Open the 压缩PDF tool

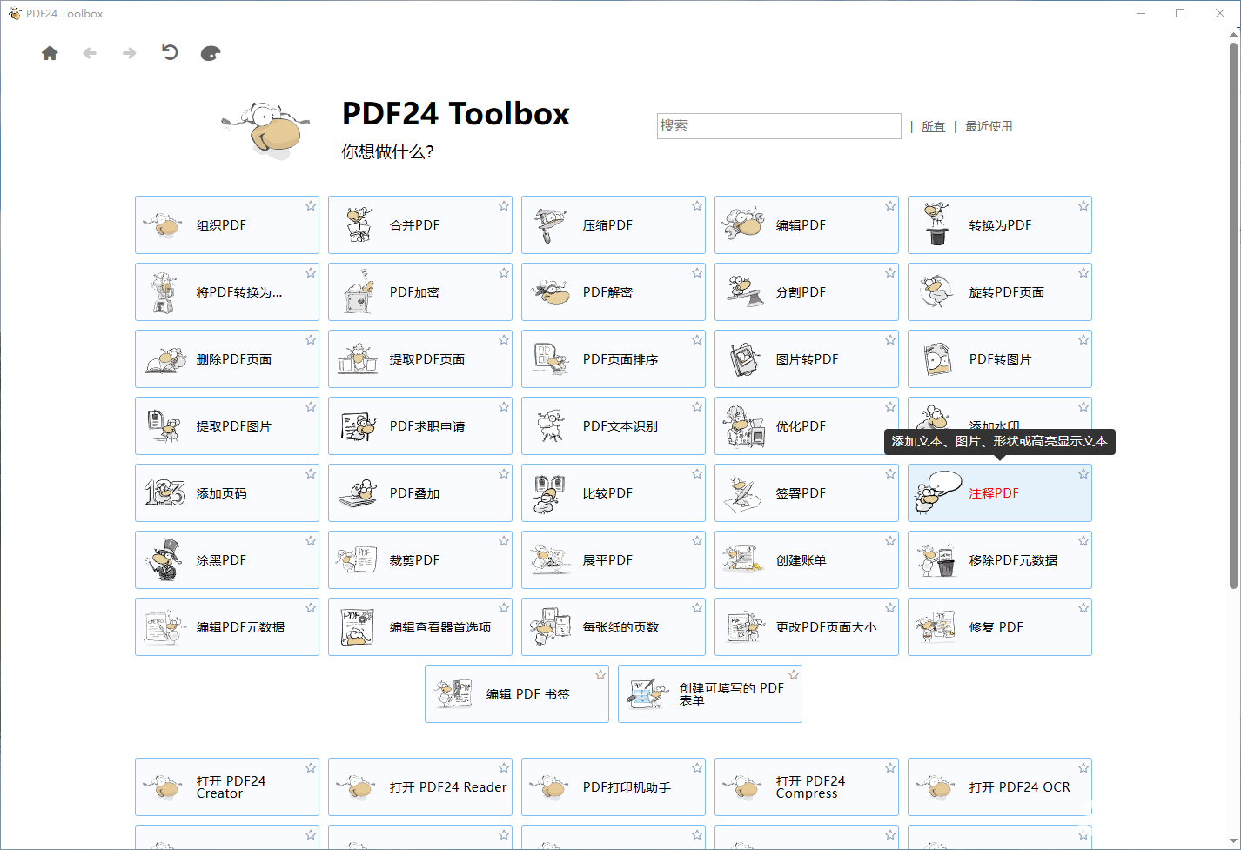pyautogui.click(x=614, y=224)
